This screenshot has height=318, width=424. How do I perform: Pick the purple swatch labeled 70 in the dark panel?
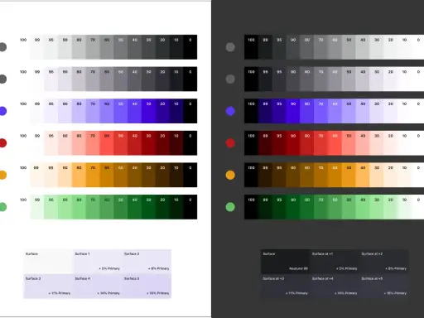320,111
